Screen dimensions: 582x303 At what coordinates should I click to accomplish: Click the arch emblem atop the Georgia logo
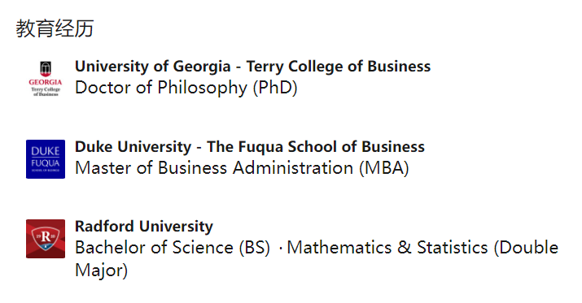[46, 69]
